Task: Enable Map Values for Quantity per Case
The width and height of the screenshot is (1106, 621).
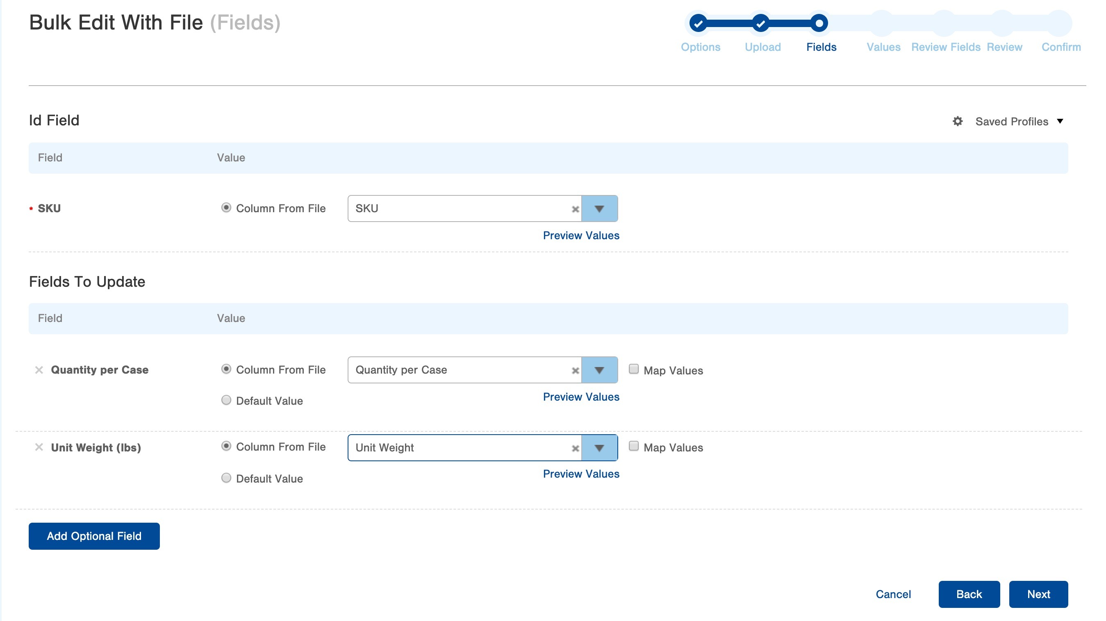Action: click(633, 369)
